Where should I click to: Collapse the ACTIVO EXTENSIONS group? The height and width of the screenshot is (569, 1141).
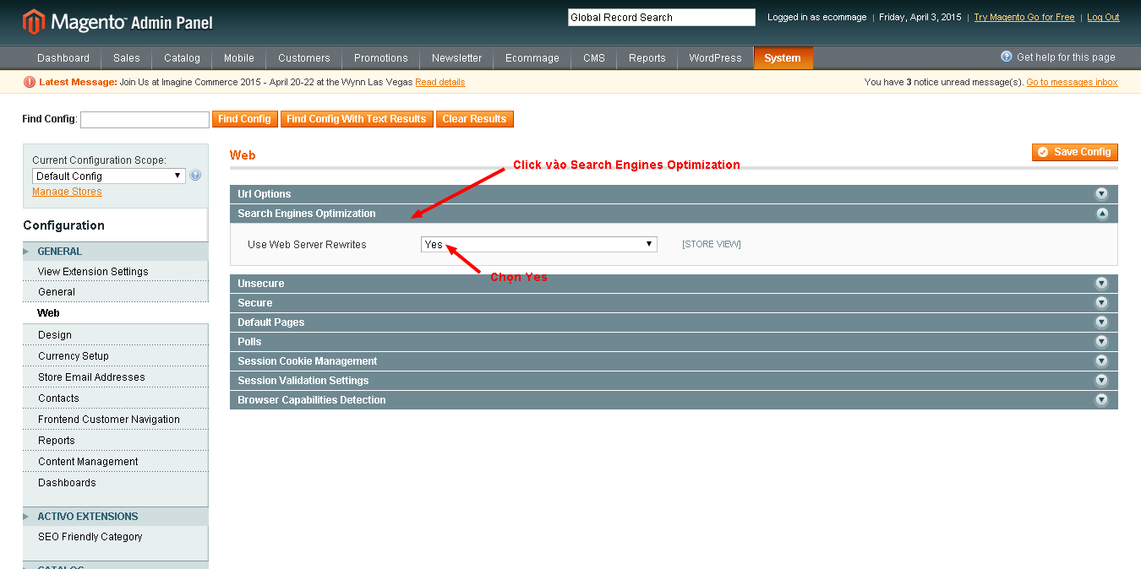pyautogui.click(x=115, y=517)
